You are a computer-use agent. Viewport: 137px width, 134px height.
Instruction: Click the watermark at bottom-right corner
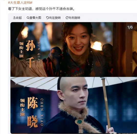point(123,133)
